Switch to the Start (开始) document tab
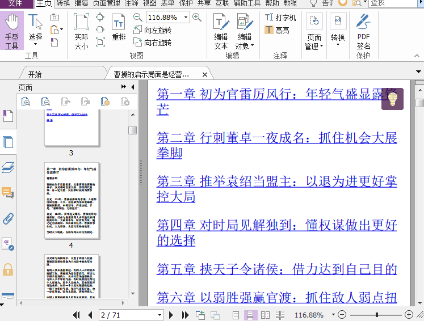The width and height of the screenshot is (424, 321). (x=35, y=74)
